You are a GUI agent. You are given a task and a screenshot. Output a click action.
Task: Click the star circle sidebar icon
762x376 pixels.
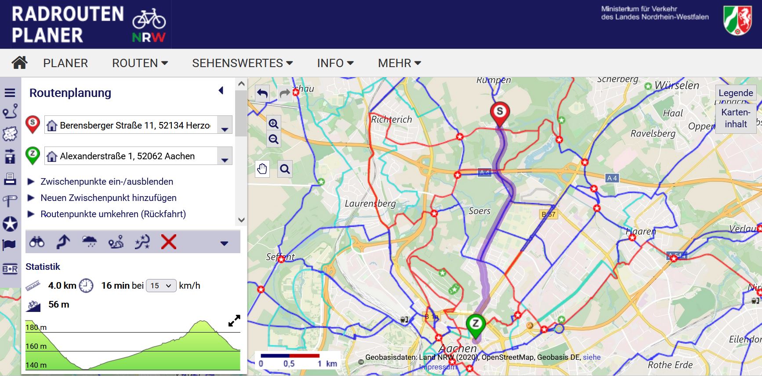tap(10, 224)
